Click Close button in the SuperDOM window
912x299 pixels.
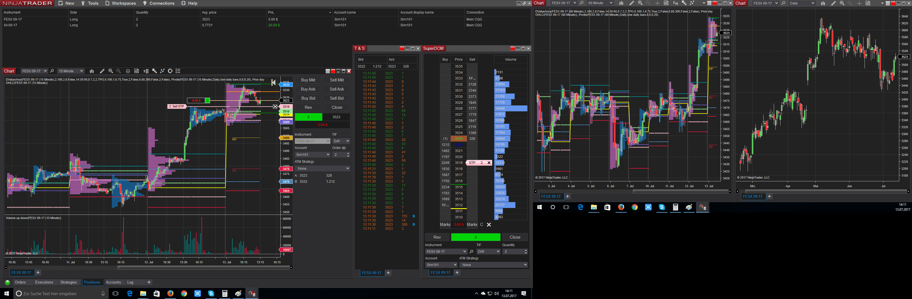[515, 237]
